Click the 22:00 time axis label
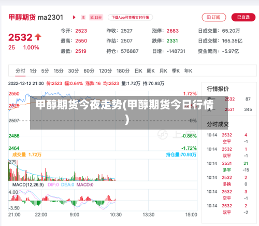Screen dimensions: 259x226 [41, 215]
